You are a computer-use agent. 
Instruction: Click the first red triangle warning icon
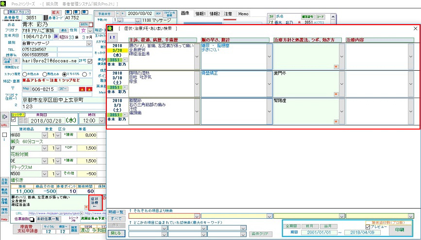[x=82, y=89]
